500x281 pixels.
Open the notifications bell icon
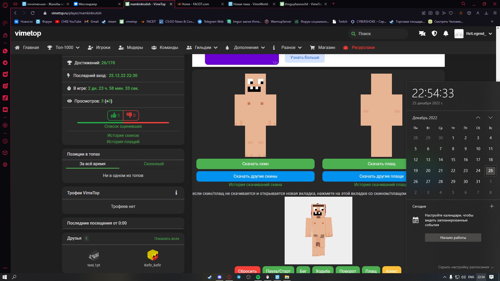[446, 34]
